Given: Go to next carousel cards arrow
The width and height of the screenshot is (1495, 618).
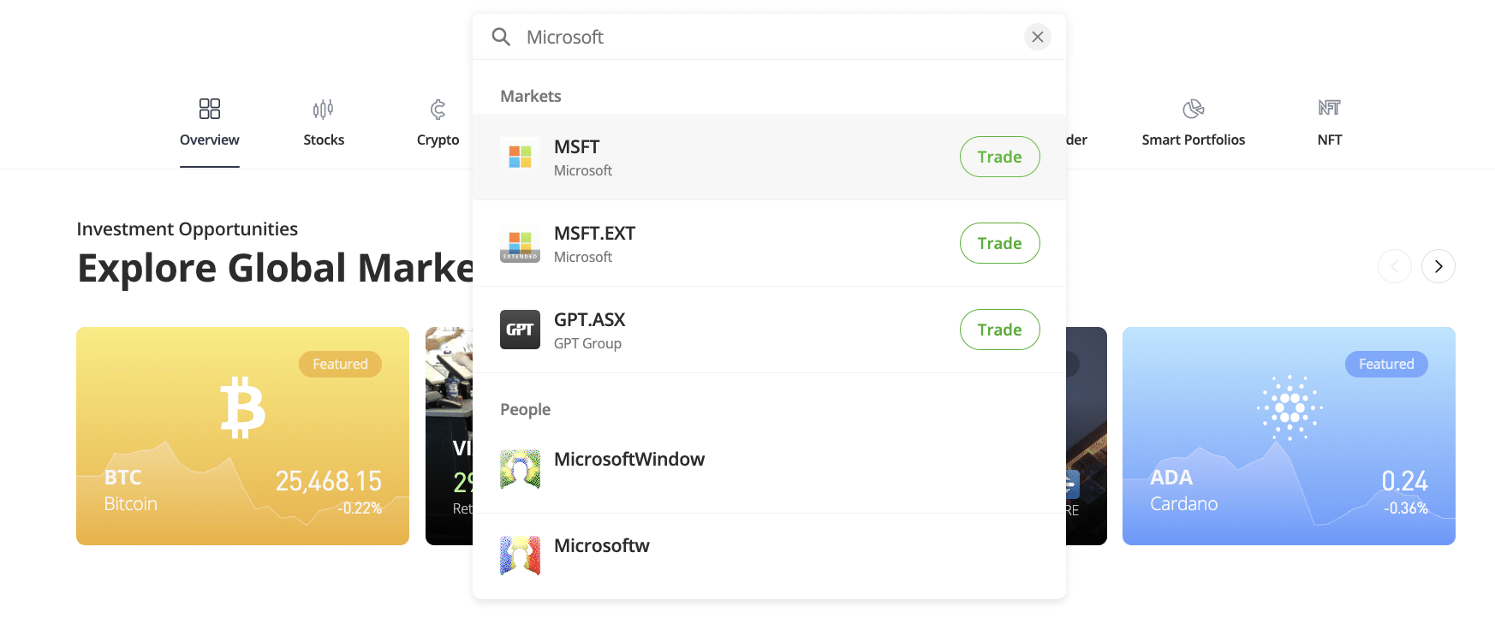Looking at the screenshot, I should 1438,266.
